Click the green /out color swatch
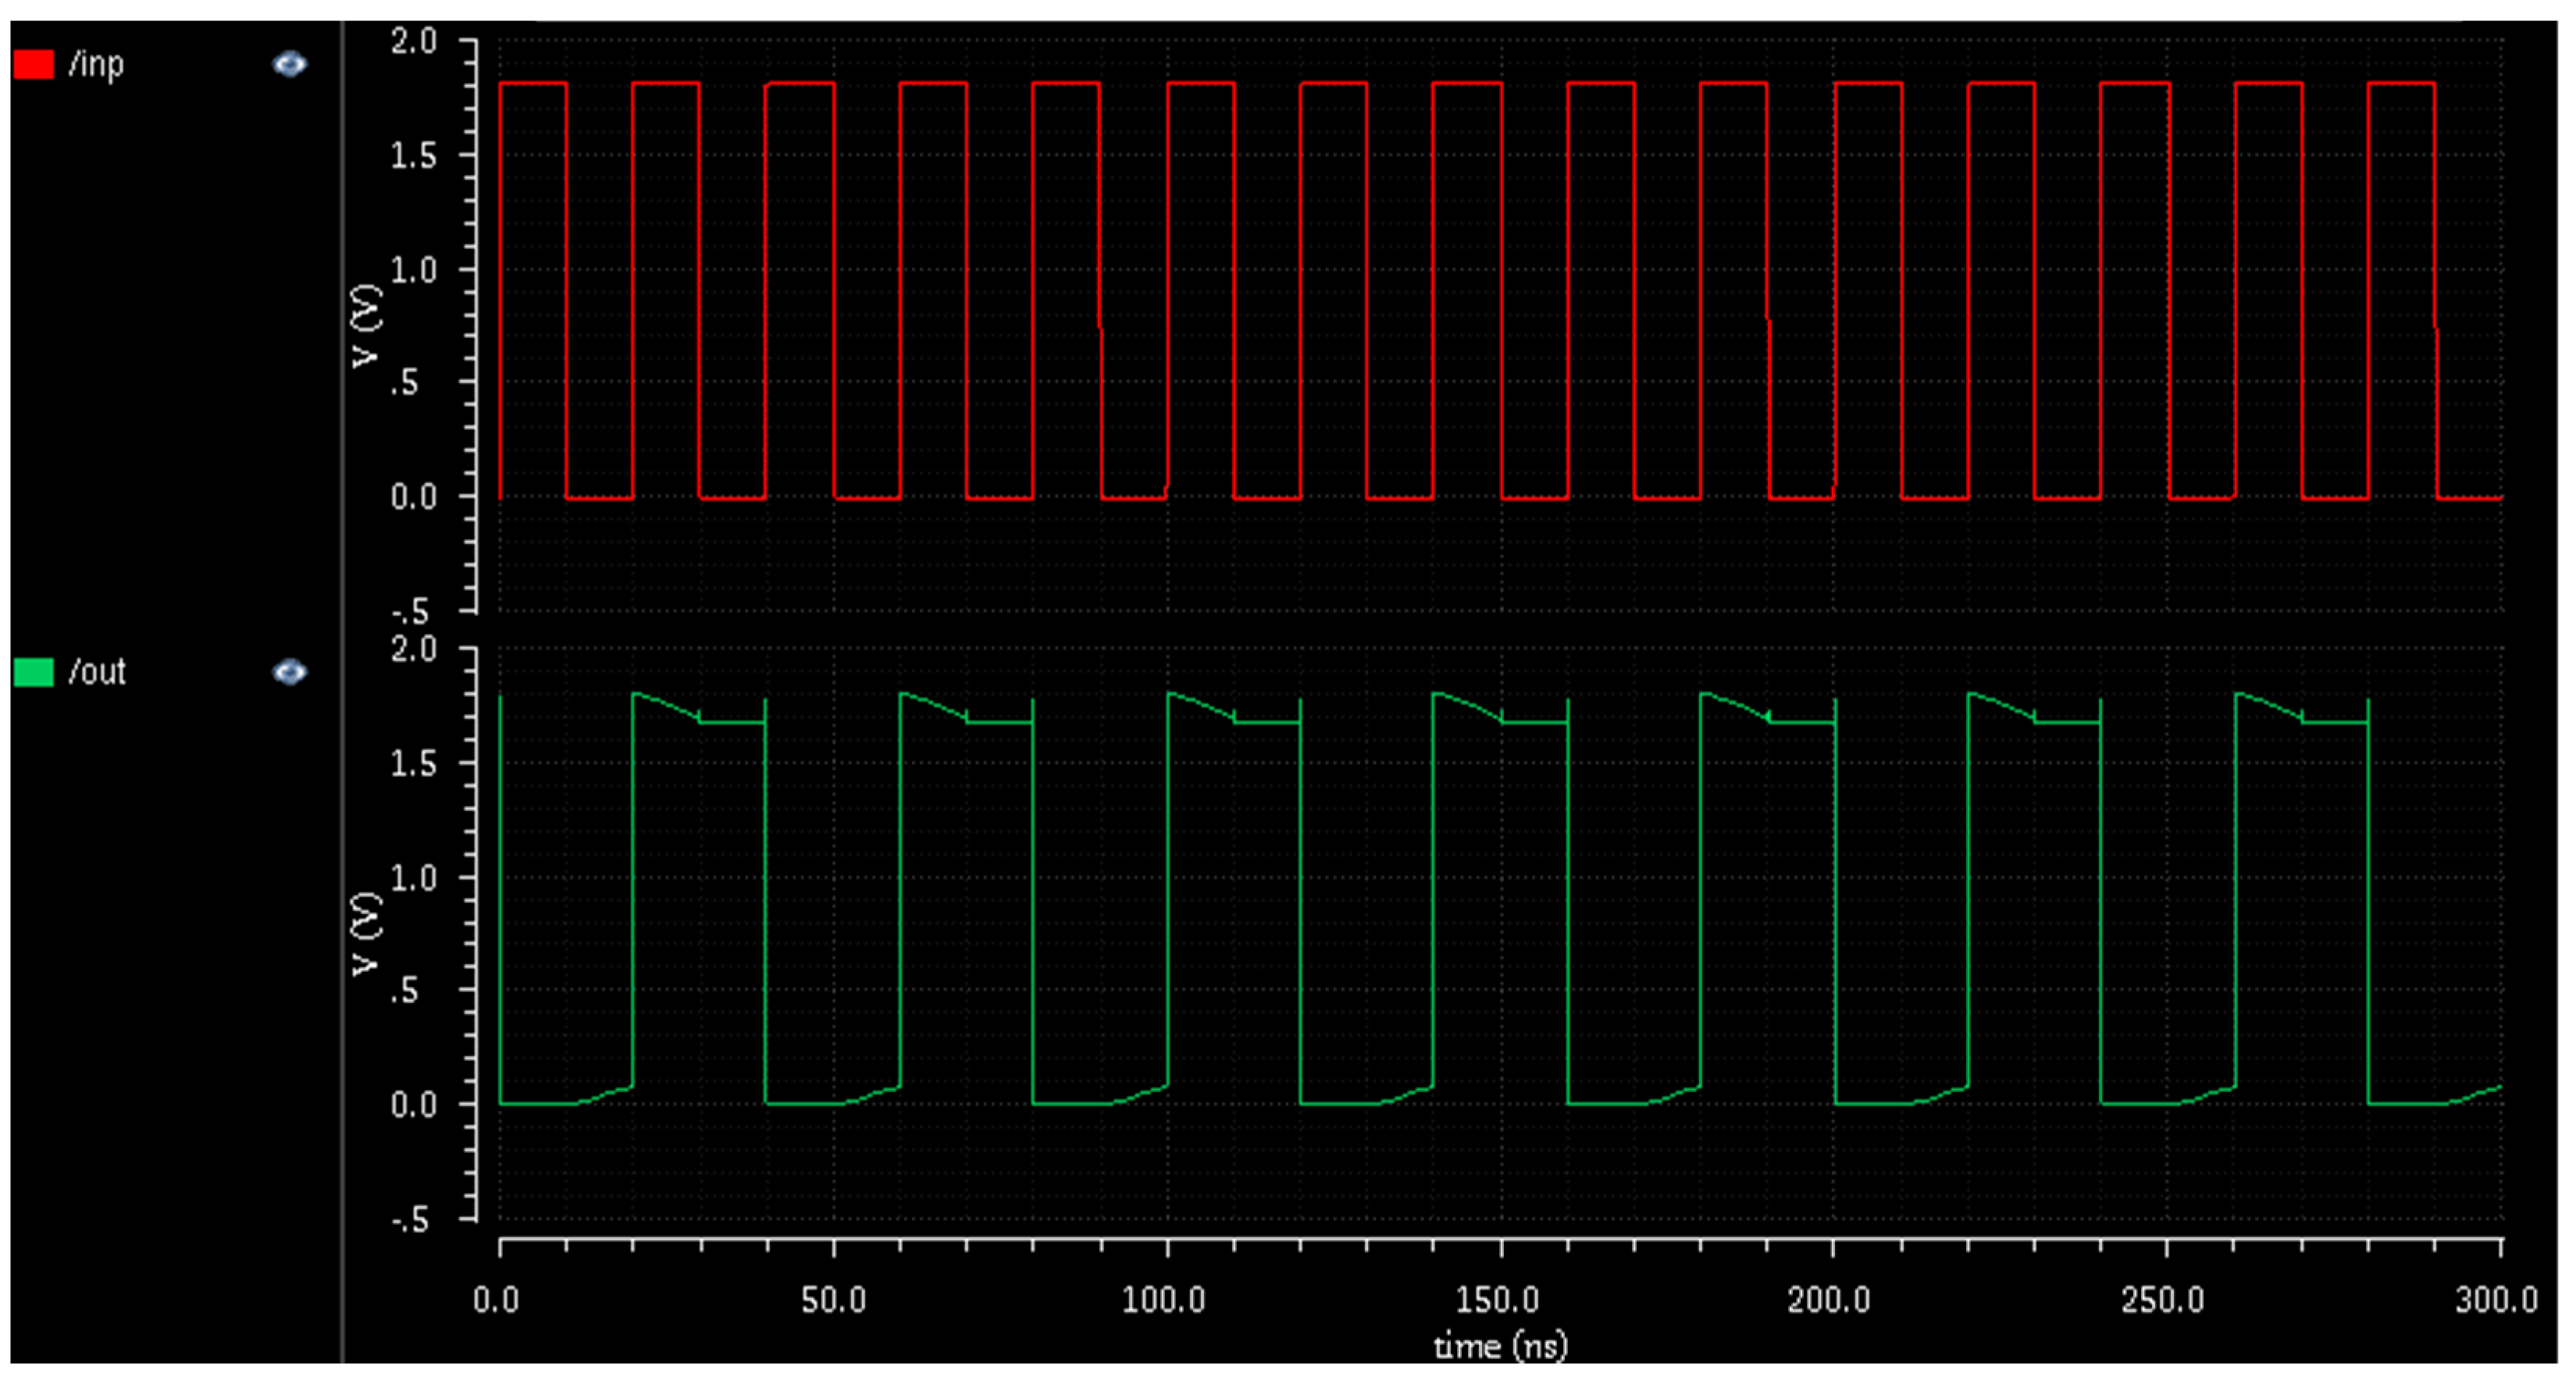This screenshot has height=1391, width=2576. [33, 672]
